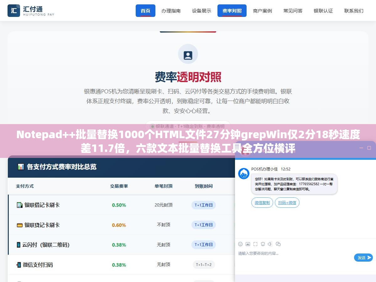
Task: Click T+1工作日 badge in 云闪付 row
Action: coord(204,245)
